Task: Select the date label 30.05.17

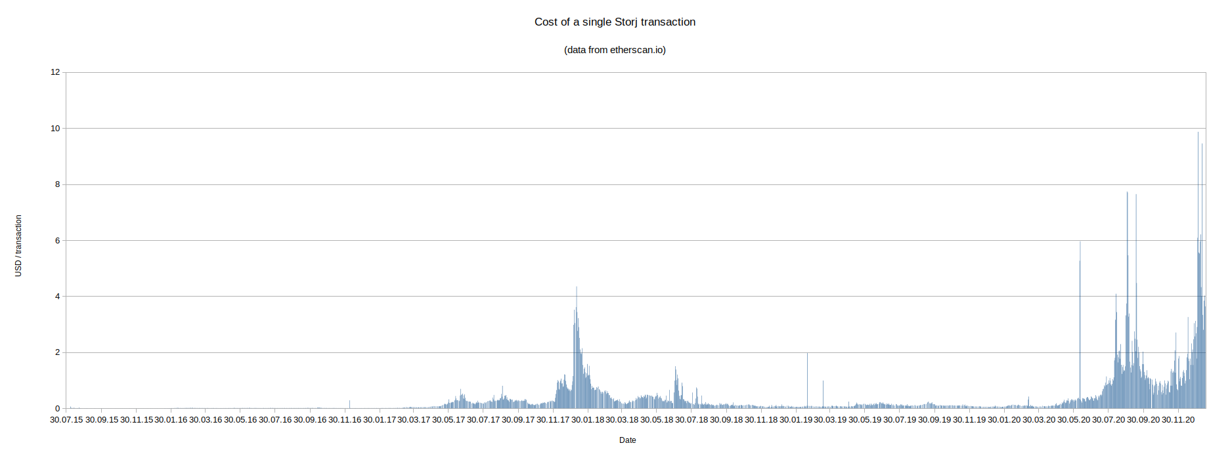Action: point(449,419)
